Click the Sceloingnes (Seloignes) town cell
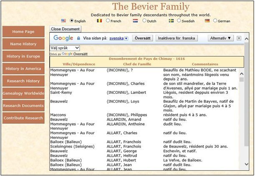 (72, 146)
